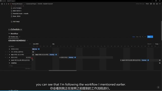This screenshot has width=162, height=91.
Task: Jump to item with arrow icon on 무드 라이팅 row
Action: pos(33,52)
